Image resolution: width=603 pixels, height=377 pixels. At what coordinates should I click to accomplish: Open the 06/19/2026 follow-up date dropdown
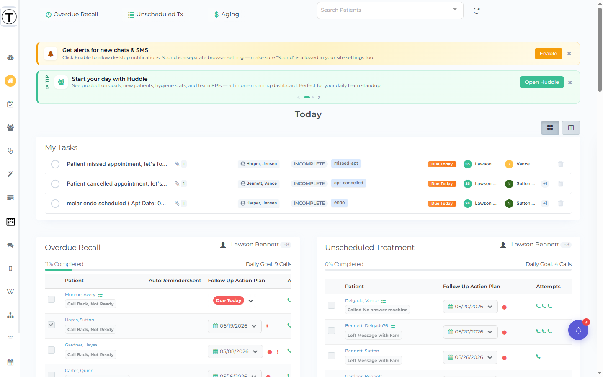[234, 326]
